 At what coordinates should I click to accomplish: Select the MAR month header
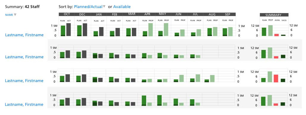[132, 14]
